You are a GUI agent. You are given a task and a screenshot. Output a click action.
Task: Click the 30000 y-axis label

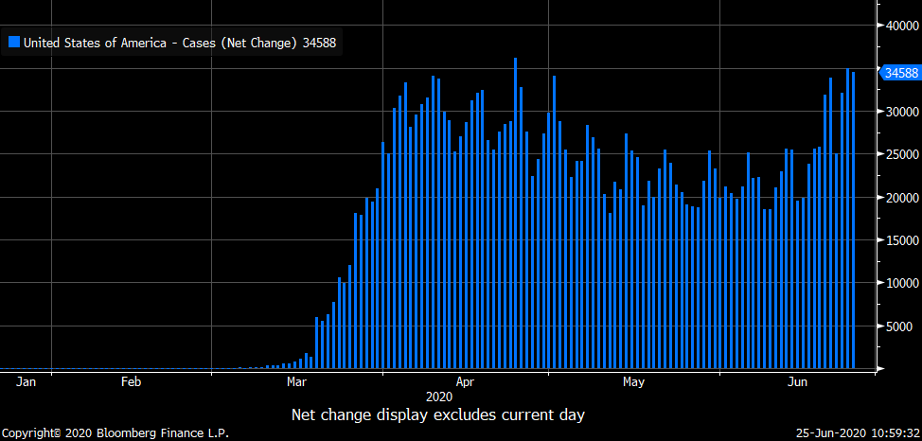pos(900,112)
